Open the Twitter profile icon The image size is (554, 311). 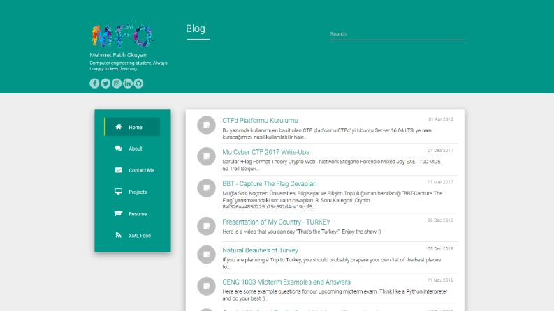105,84
